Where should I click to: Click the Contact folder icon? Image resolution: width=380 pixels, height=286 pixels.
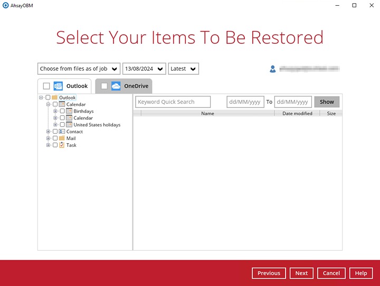point(62,132)
